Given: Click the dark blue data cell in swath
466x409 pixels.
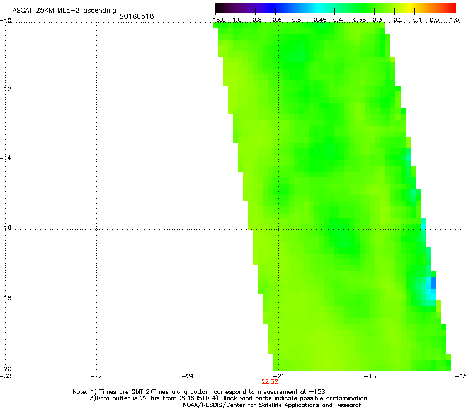Looking at the screenshot, I should (433, 283).
